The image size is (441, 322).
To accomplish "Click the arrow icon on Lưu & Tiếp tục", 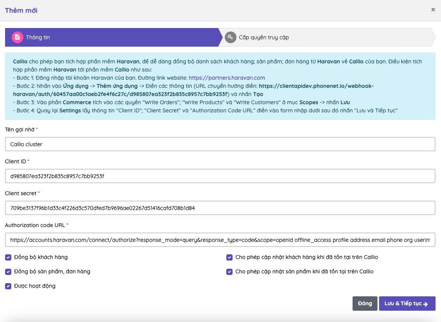I will pyautogui.click(x=426, y=304).
